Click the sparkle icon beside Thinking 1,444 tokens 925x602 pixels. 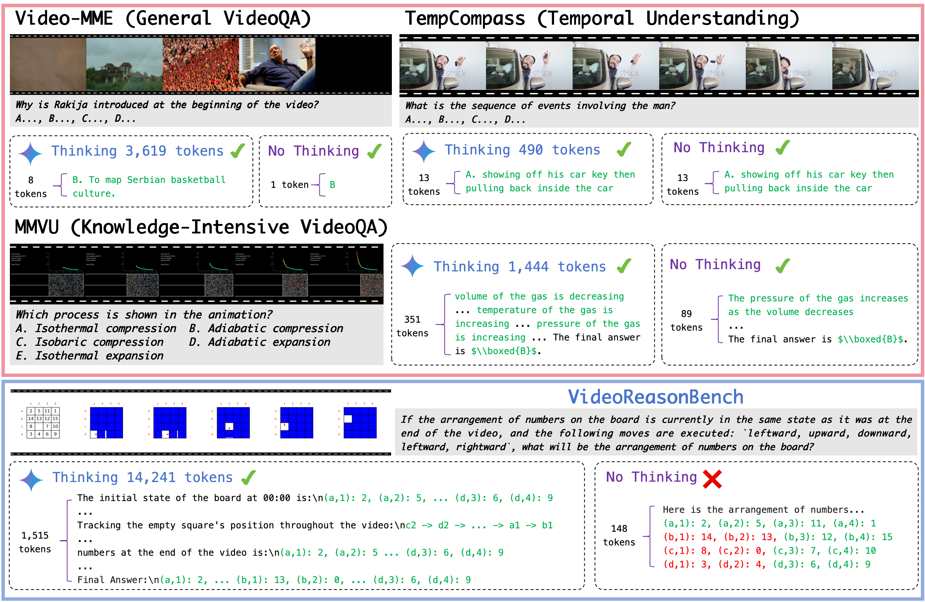point(413,266)
